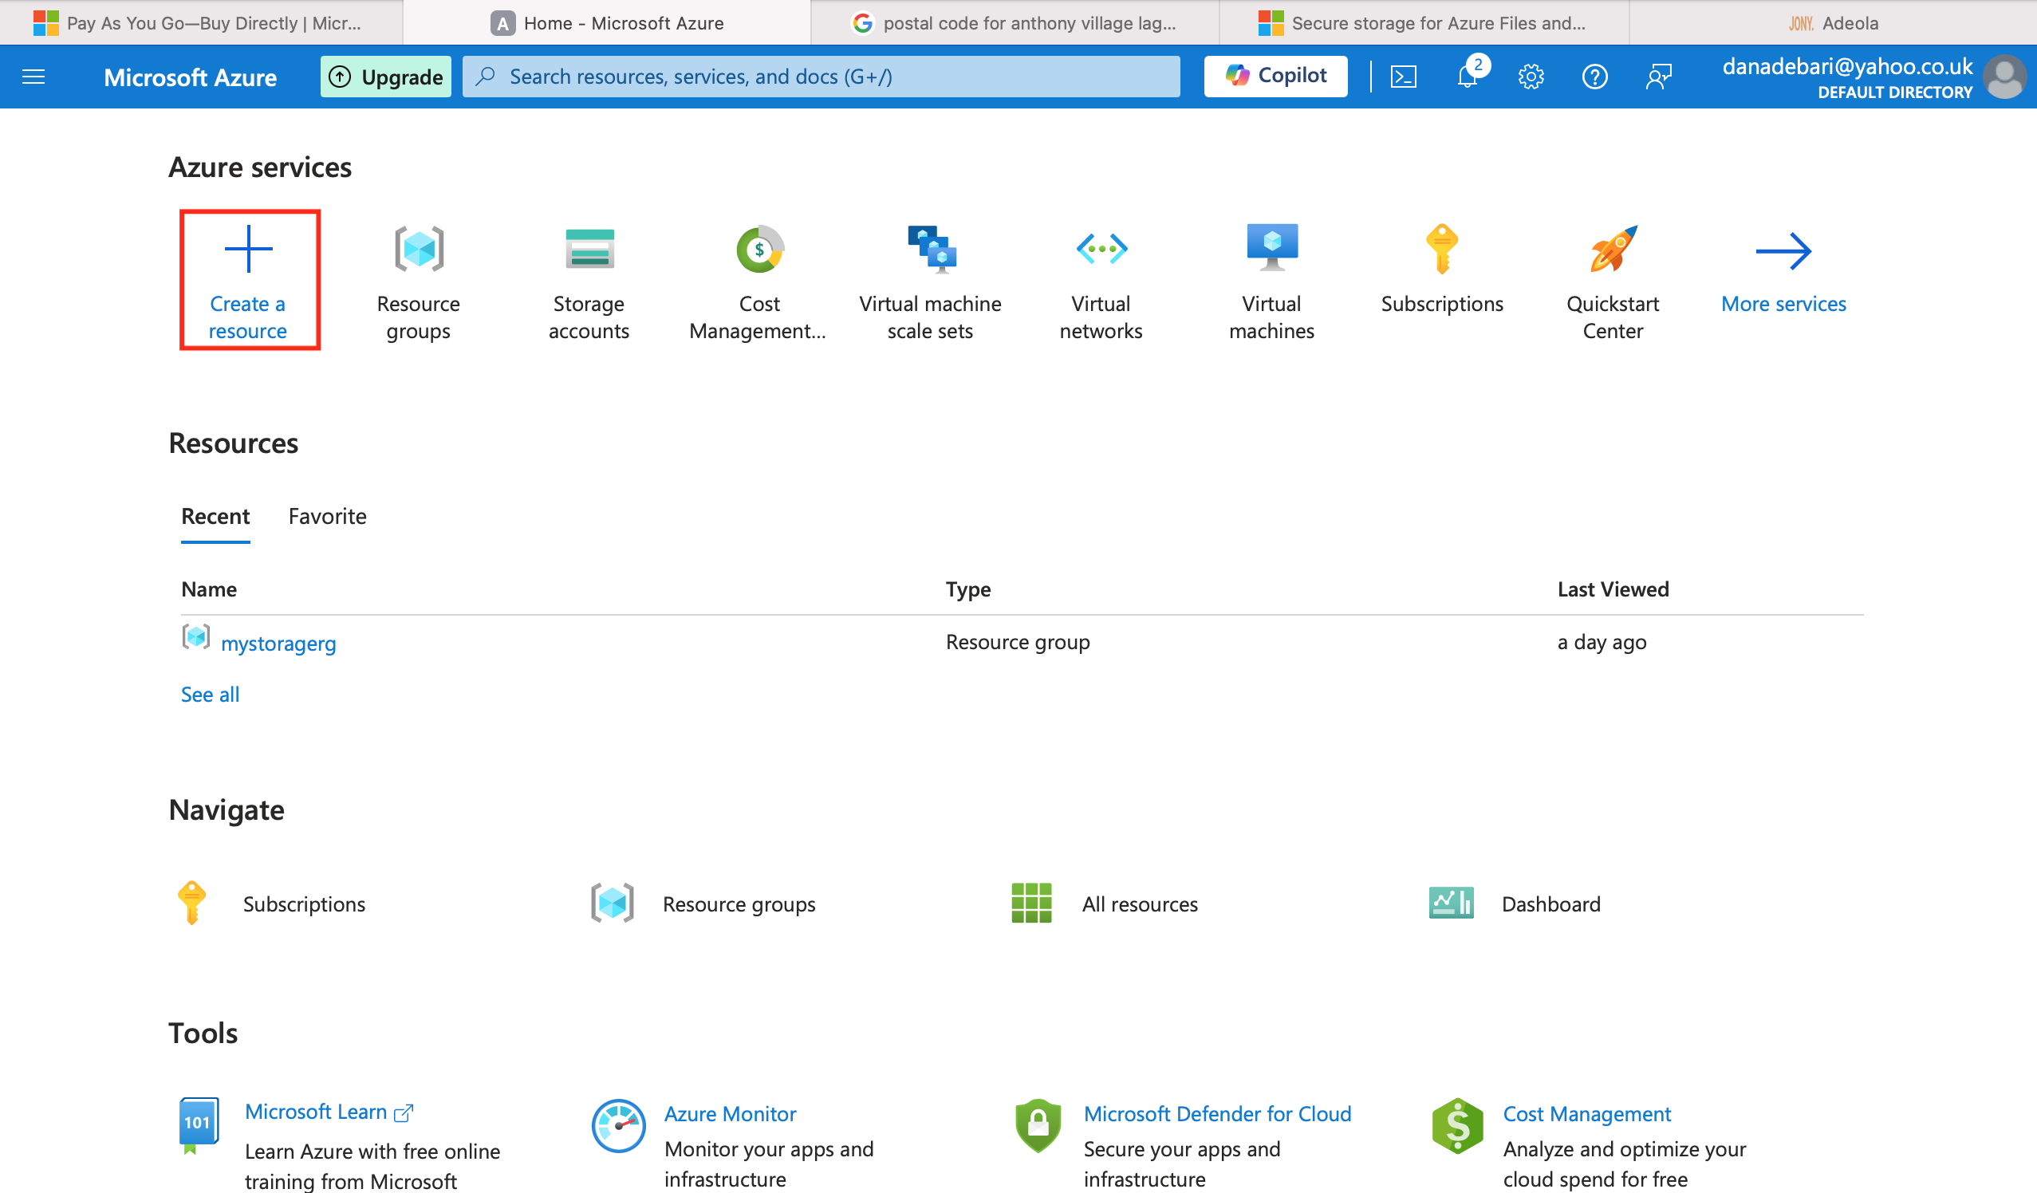Click the Upgrade button
This screenshot has height=1193, width=2037.
[386, 77]
